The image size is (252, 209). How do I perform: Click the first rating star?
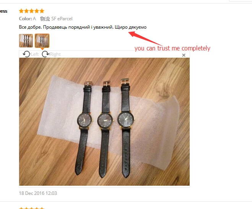[x=21, y=11]
